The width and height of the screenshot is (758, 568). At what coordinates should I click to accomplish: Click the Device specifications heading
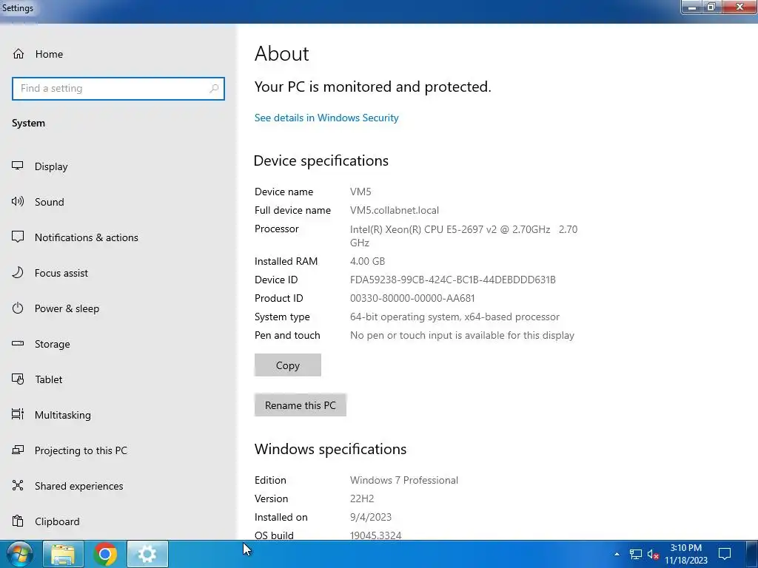tap(321, 160)
